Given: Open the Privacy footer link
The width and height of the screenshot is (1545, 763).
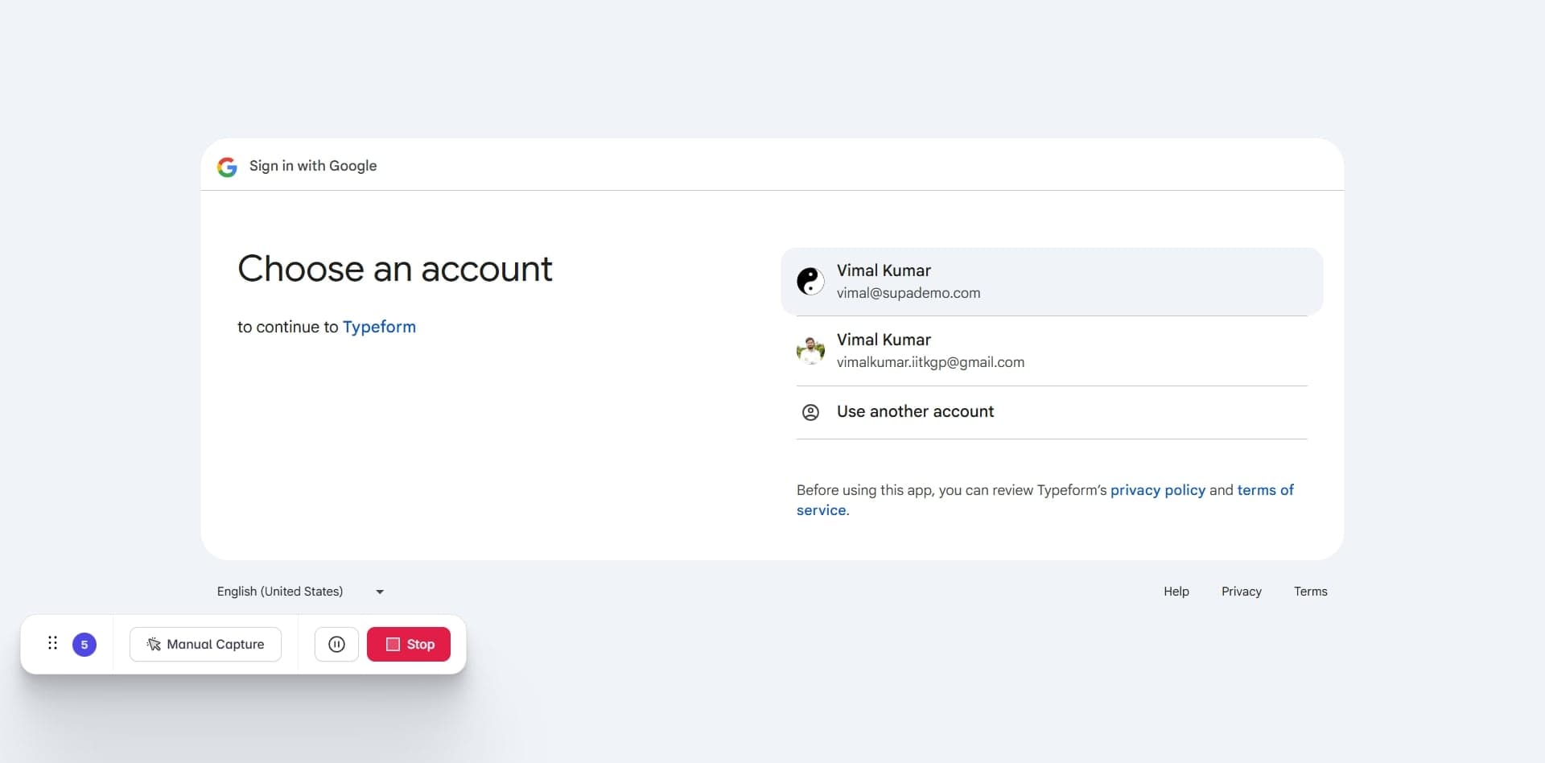Looking at the screenshot, I should click(x=1241, y=592).
